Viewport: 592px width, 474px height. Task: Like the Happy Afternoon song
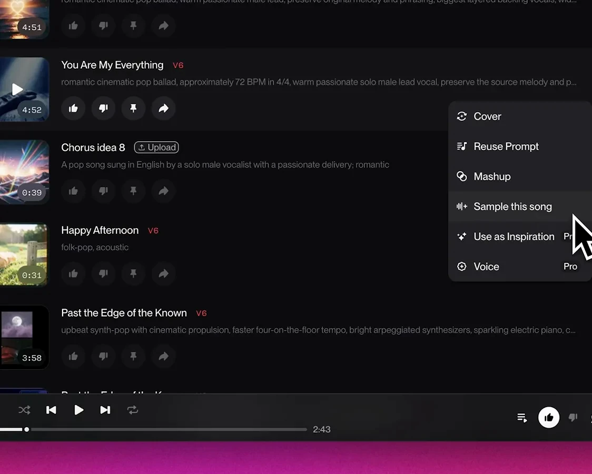point(73,274)
